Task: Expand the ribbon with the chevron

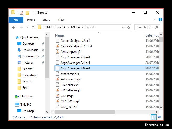Action: (x=155, y=19)
